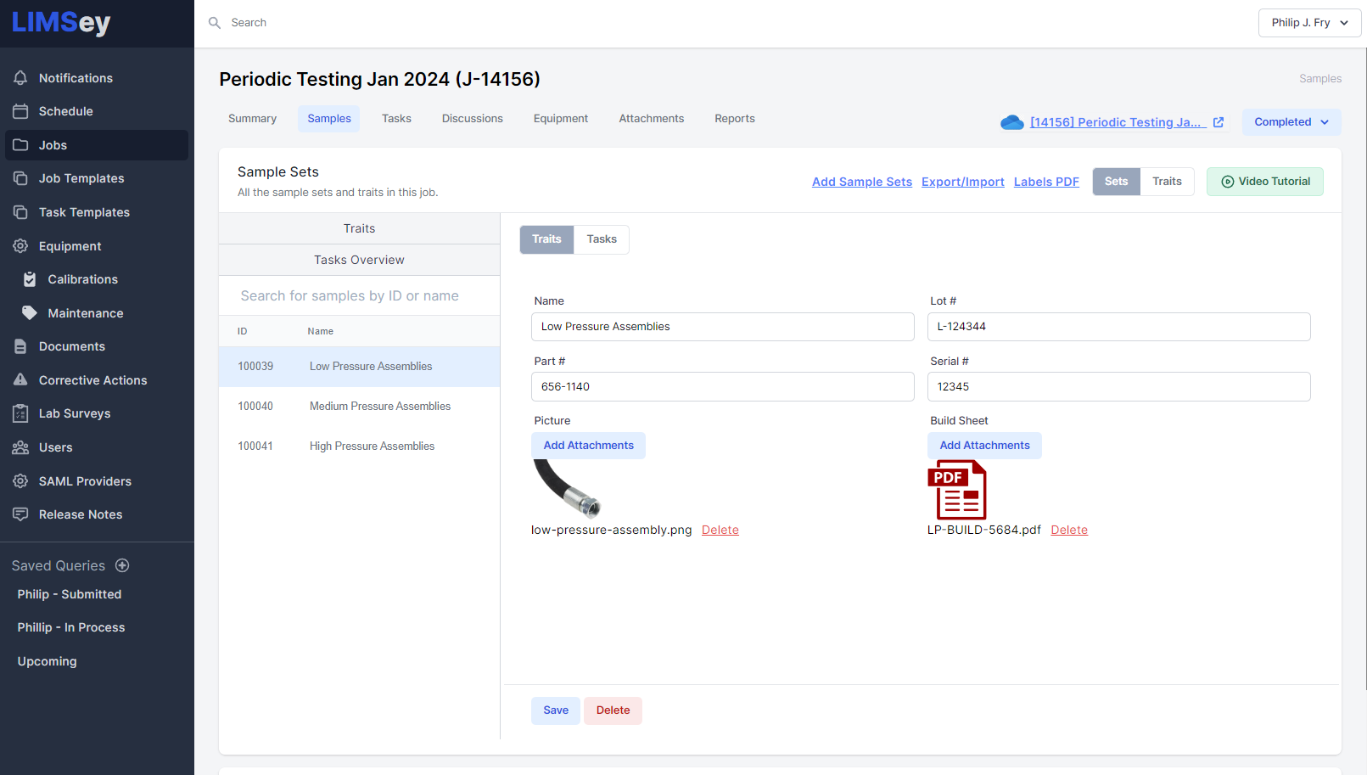Play the Video Tutorial
Viewport: 1367px width, 775px height.
pyautogui.click(x=1265, y=182)
